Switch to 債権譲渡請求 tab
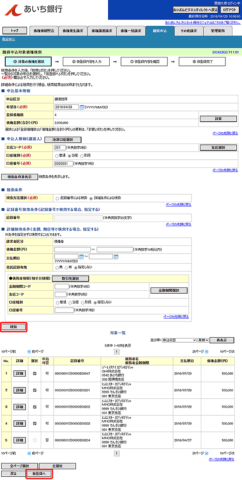The height and width of the screenshot is (480, 242). 102,31
